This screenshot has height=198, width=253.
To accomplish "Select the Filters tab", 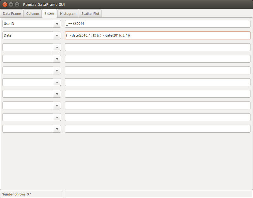I will tap(50, 13).
